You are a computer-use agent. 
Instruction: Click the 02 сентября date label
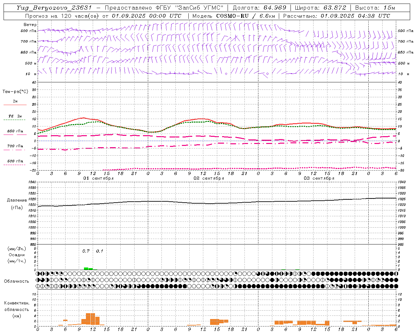coord(209,178)
